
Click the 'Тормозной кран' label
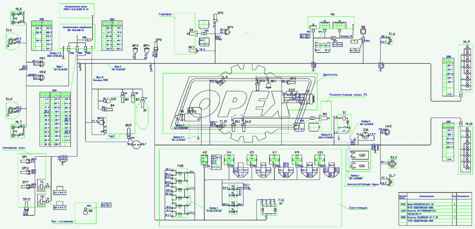(14, 148)
